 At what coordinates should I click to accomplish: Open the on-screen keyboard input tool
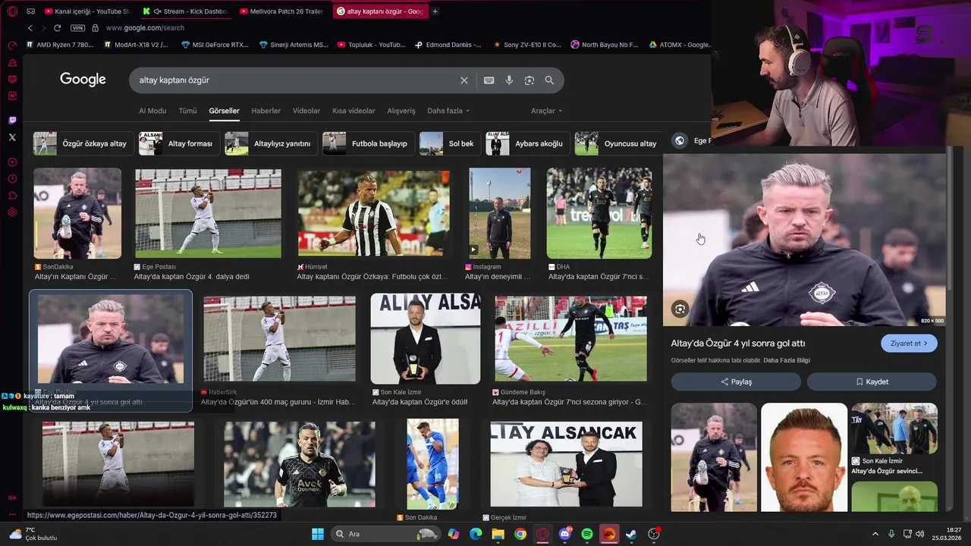[x=489, y=80]
